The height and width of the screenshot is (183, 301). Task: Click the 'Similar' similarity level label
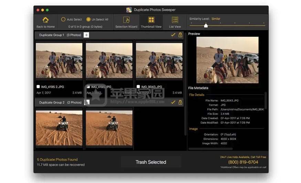216,19
